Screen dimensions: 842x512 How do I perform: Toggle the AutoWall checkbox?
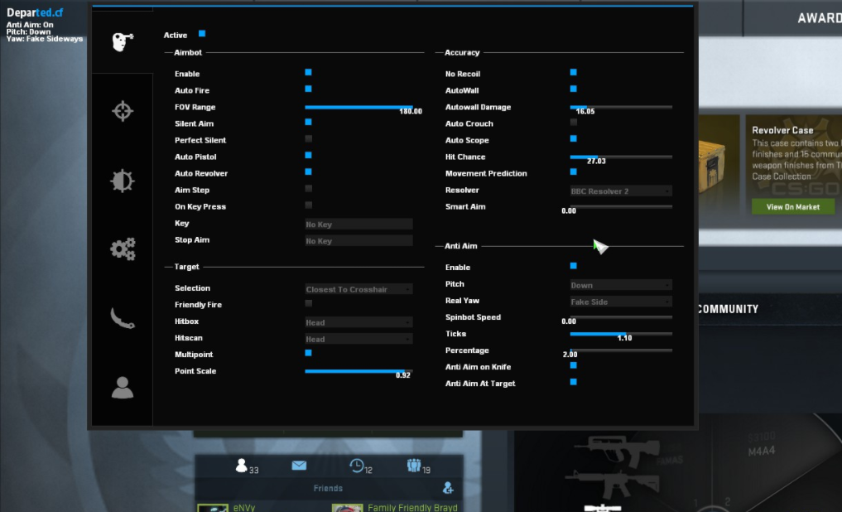[x=574, y=89]
